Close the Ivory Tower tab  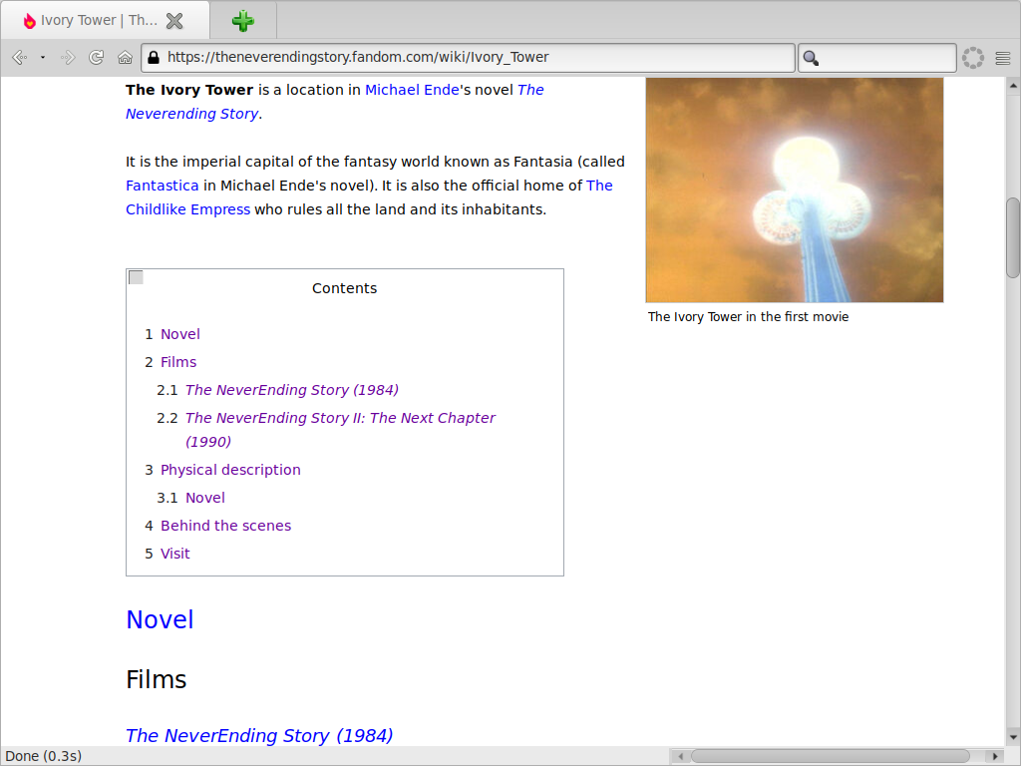(x=174, y=20)
